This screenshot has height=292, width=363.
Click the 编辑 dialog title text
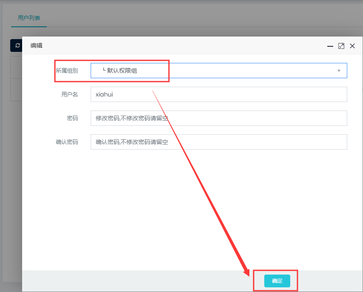click(37, 46)
